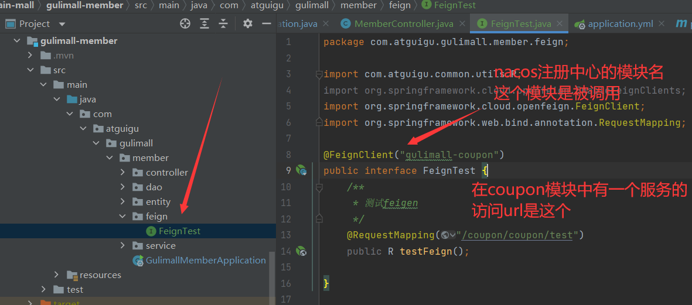Collapse the member package
This screenshot has width=692, height=305.
click(x=110, y=158)
